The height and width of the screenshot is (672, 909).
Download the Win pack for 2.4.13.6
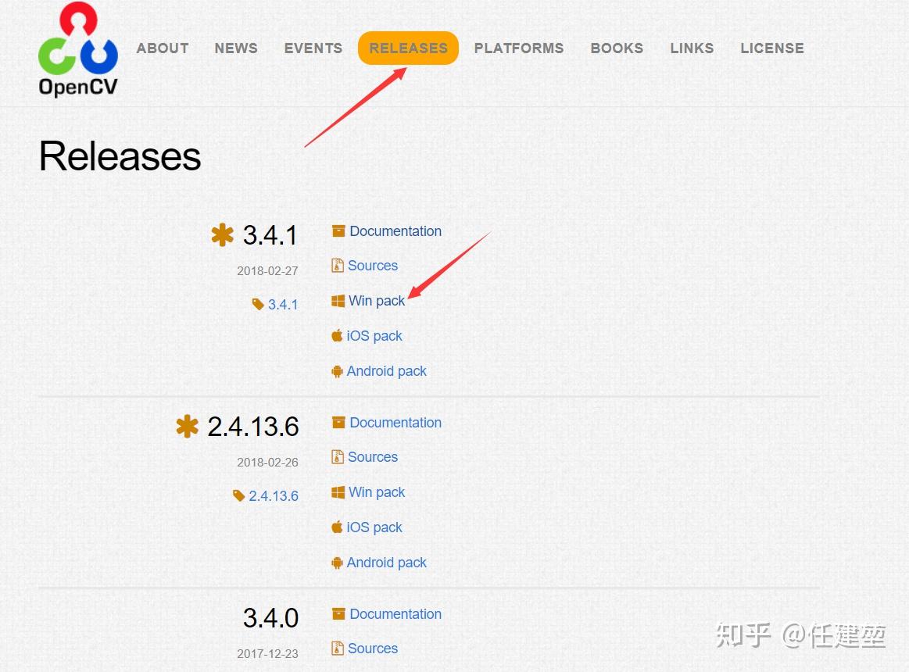click(x=377, y=492)
